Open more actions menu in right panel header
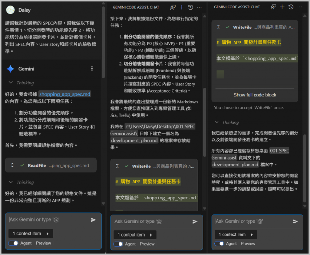Screen dimensions: 310x255 (x=300, y=7)
